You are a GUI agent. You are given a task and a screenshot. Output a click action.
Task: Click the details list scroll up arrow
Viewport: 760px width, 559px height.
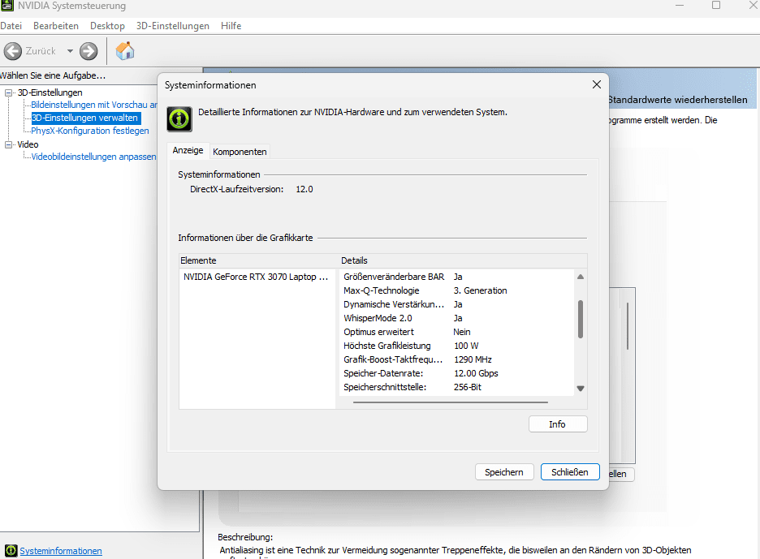click(581, 277)
